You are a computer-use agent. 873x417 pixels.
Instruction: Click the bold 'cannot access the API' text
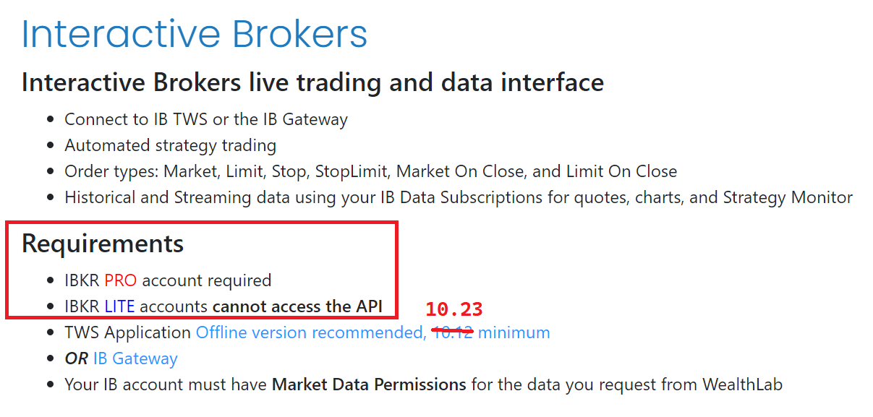(x=297, y=306)
